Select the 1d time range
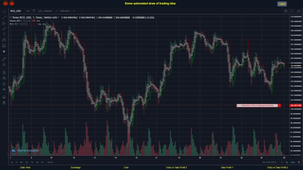This screenshot has height=170, width=303. (x=42, y=162)
